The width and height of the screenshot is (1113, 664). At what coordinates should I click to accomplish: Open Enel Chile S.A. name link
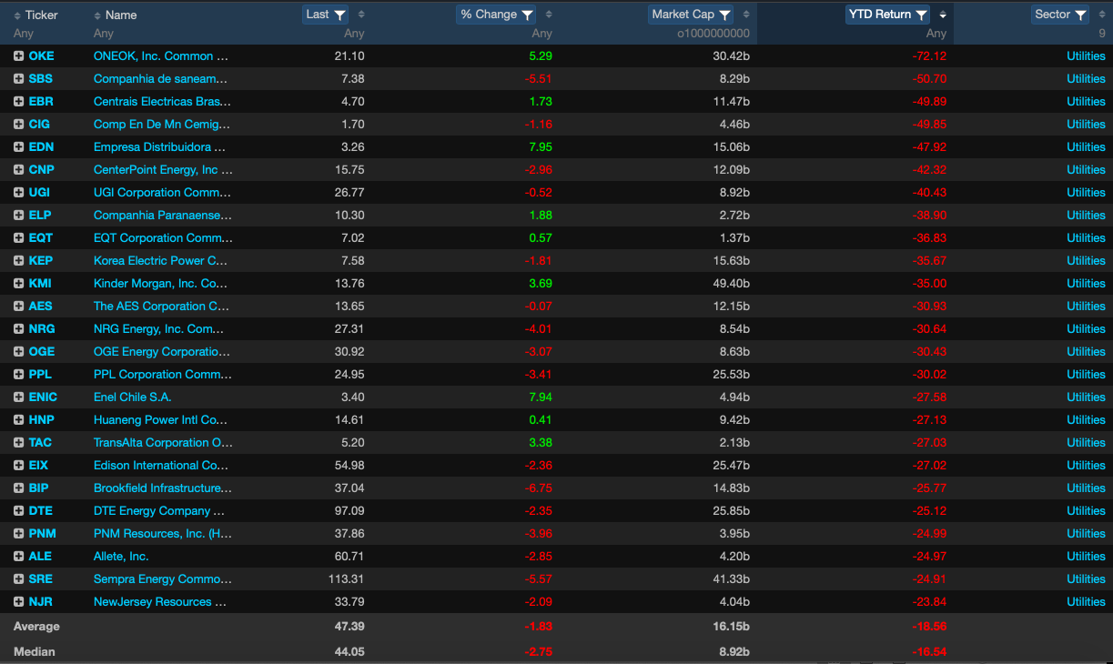pos(132,397)
